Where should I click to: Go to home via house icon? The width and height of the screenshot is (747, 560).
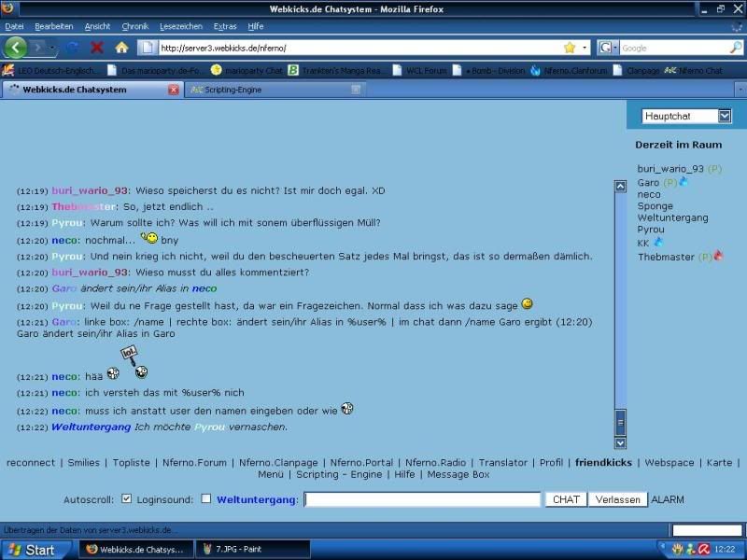click(121, 48)
